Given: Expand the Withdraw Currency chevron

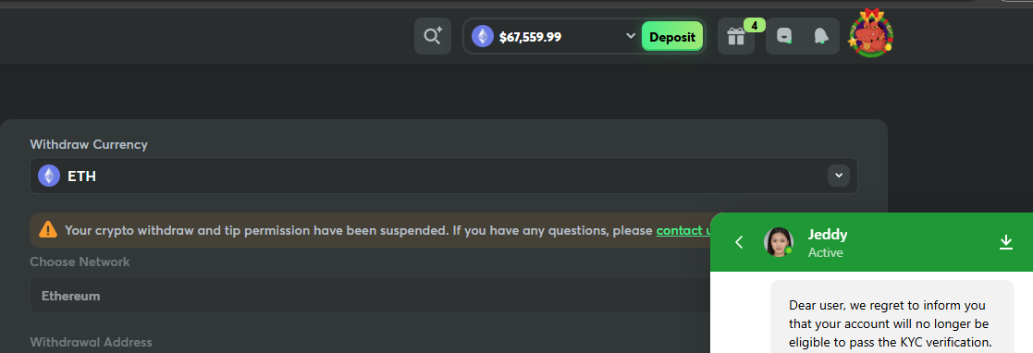Looking at the screenshot, I should point(839,176).
